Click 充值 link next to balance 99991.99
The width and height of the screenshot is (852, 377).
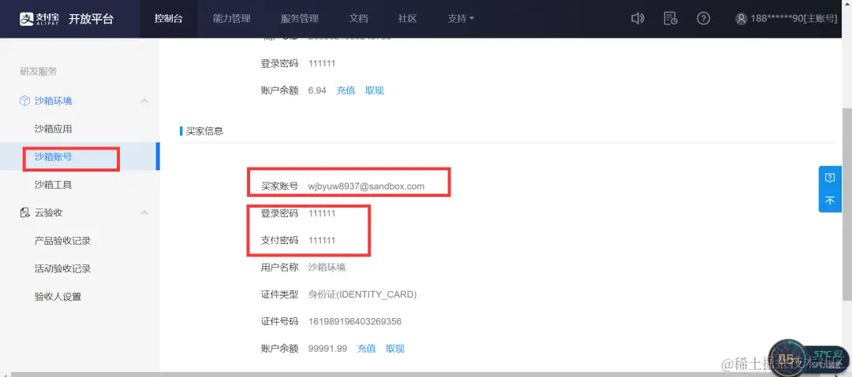pos(366,349)
